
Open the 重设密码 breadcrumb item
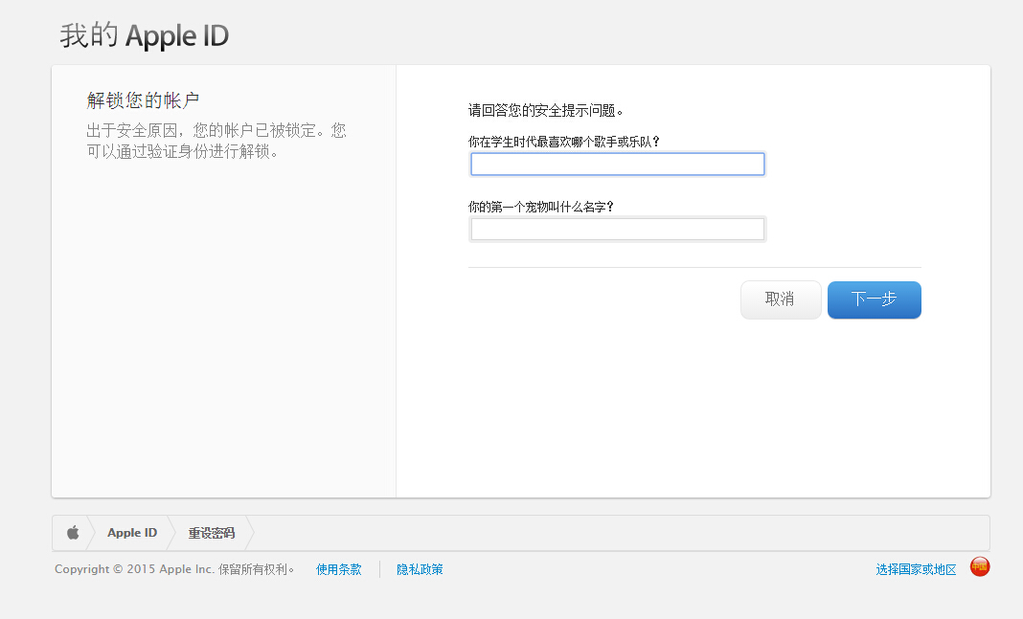coord(212,532)
